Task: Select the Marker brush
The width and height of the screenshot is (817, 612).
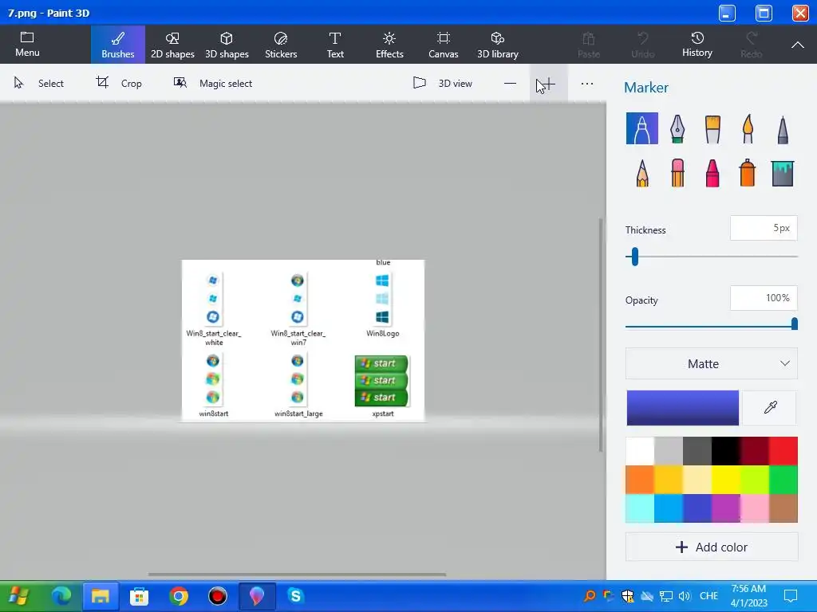Action: (642, 128)
